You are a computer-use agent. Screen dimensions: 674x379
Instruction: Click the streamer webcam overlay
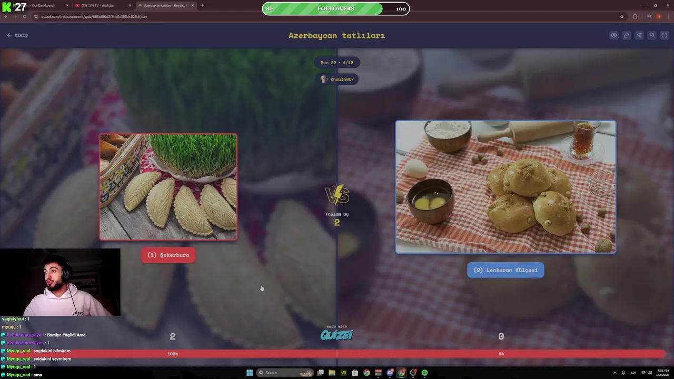pos(60,282)
